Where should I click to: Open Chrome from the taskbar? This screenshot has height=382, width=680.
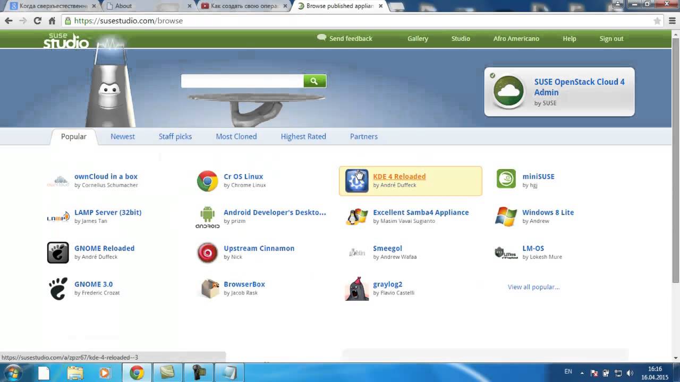click(x=137, y=373)
